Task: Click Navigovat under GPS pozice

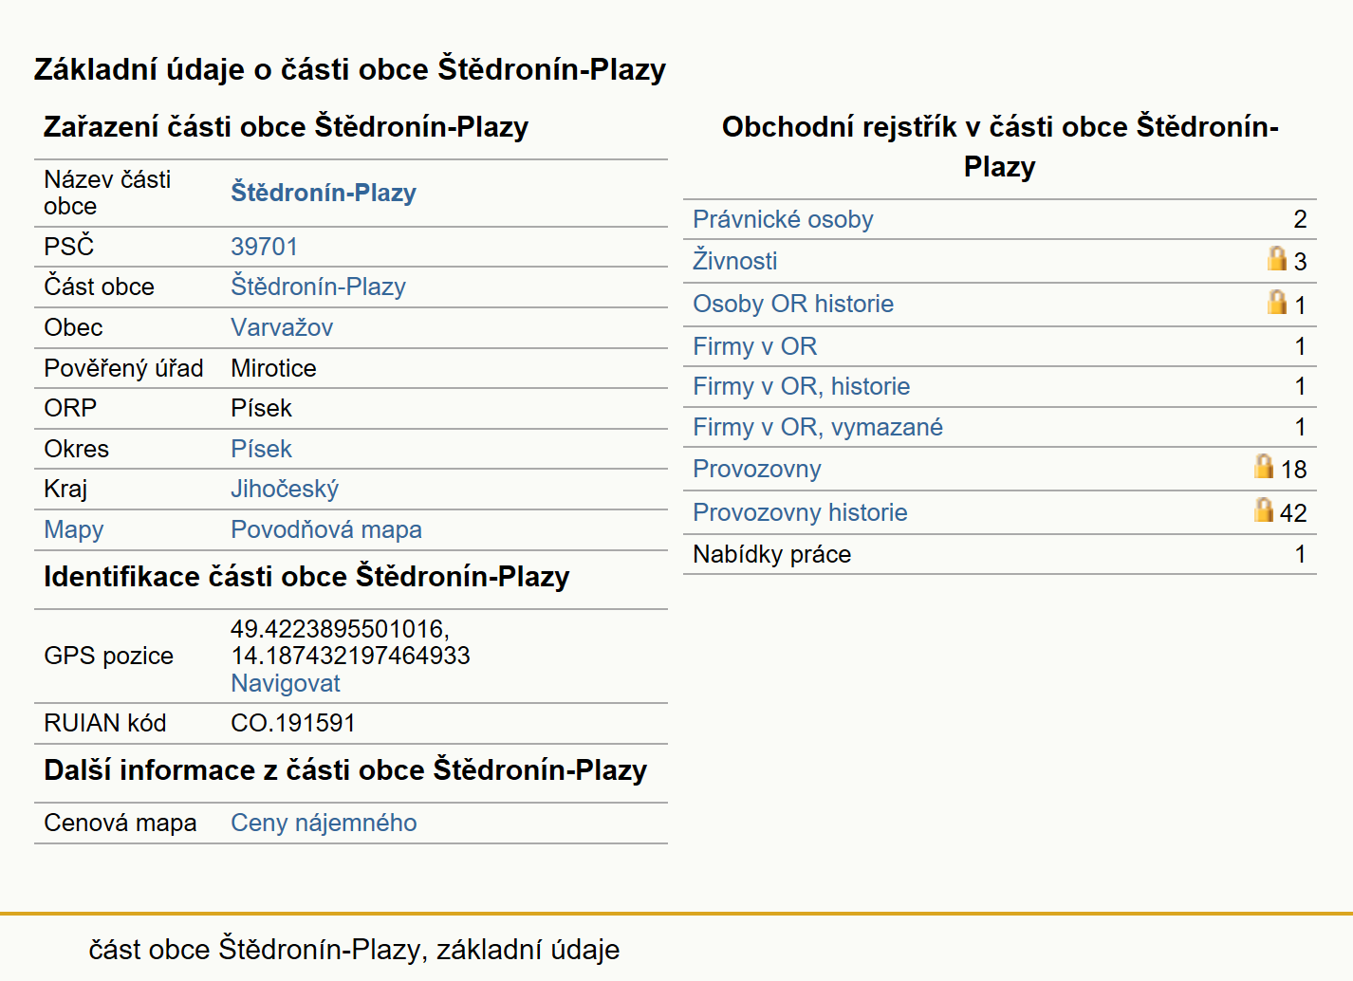Action: coord(286,683)
